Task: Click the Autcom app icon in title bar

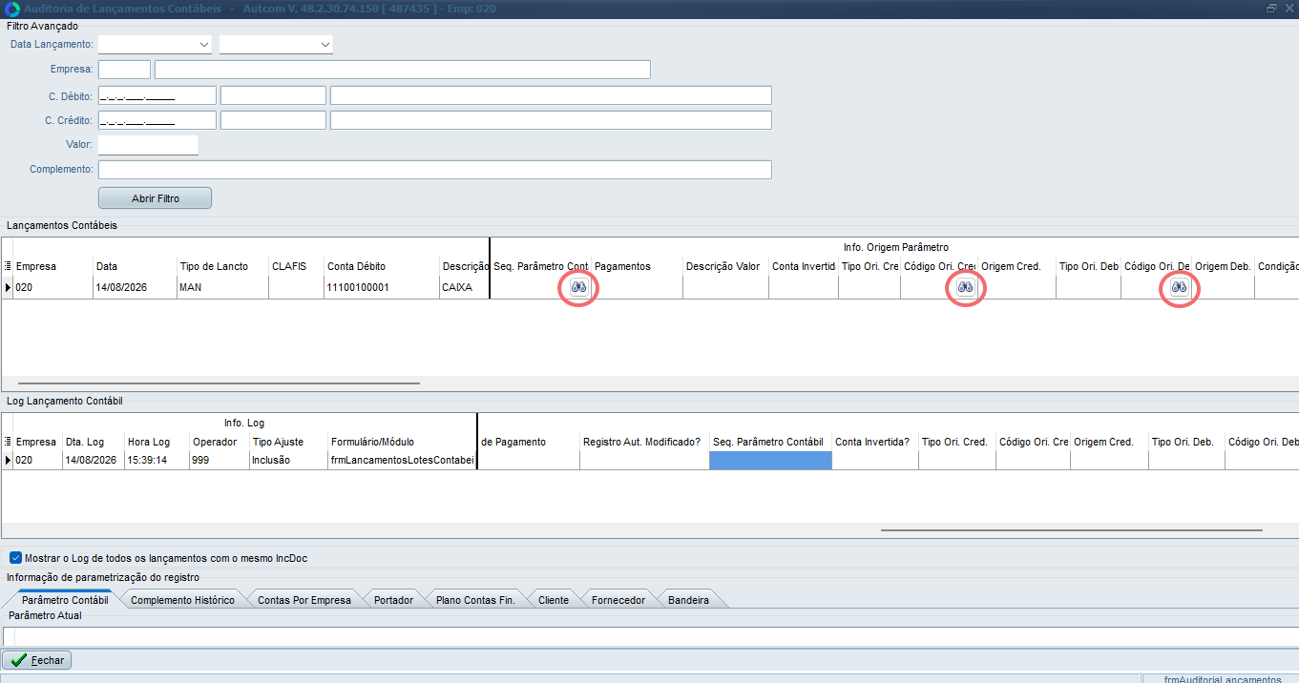Action: pos(11,9)
